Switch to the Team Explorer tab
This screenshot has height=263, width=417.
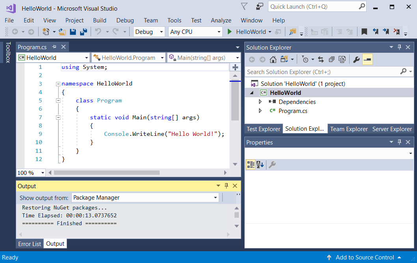(x=349, y=128)
